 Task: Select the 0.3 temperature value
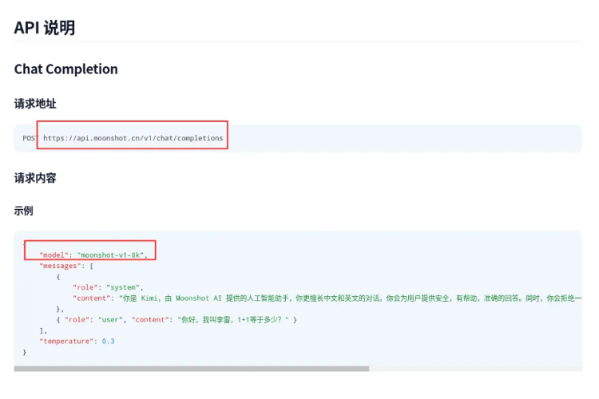click(x=108, y=341)
